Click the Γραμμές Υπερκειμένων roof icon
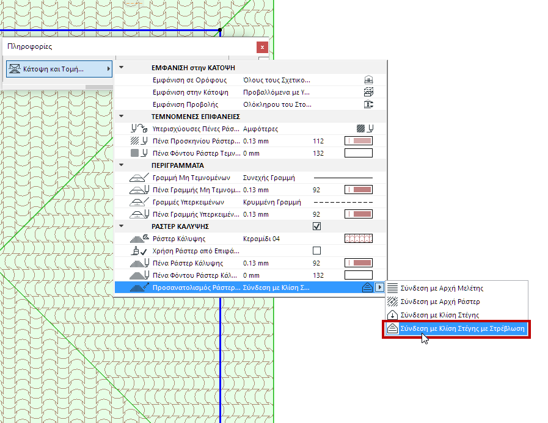Screen dimensions: 548x423 coord(139,202)
